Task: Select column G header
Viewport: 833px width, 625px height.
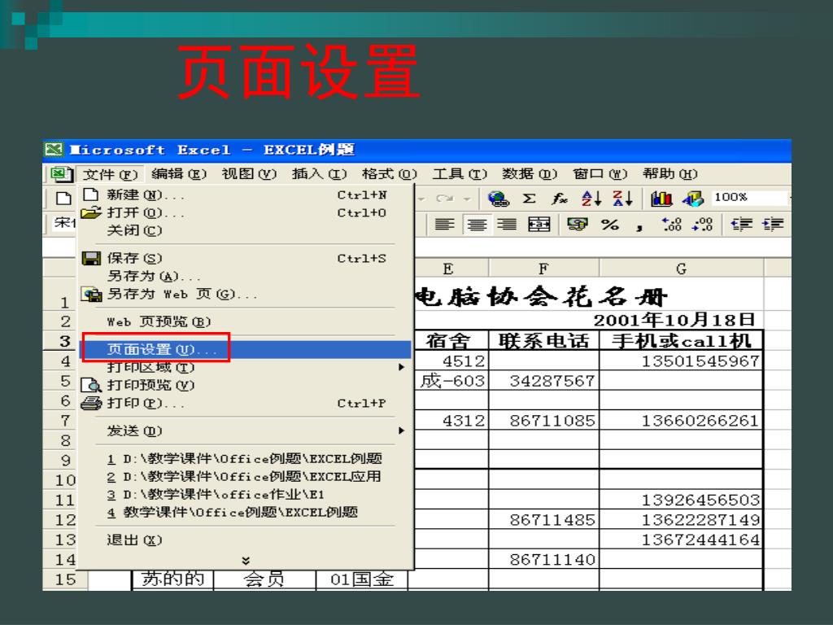Action: [x=681, y=269]
